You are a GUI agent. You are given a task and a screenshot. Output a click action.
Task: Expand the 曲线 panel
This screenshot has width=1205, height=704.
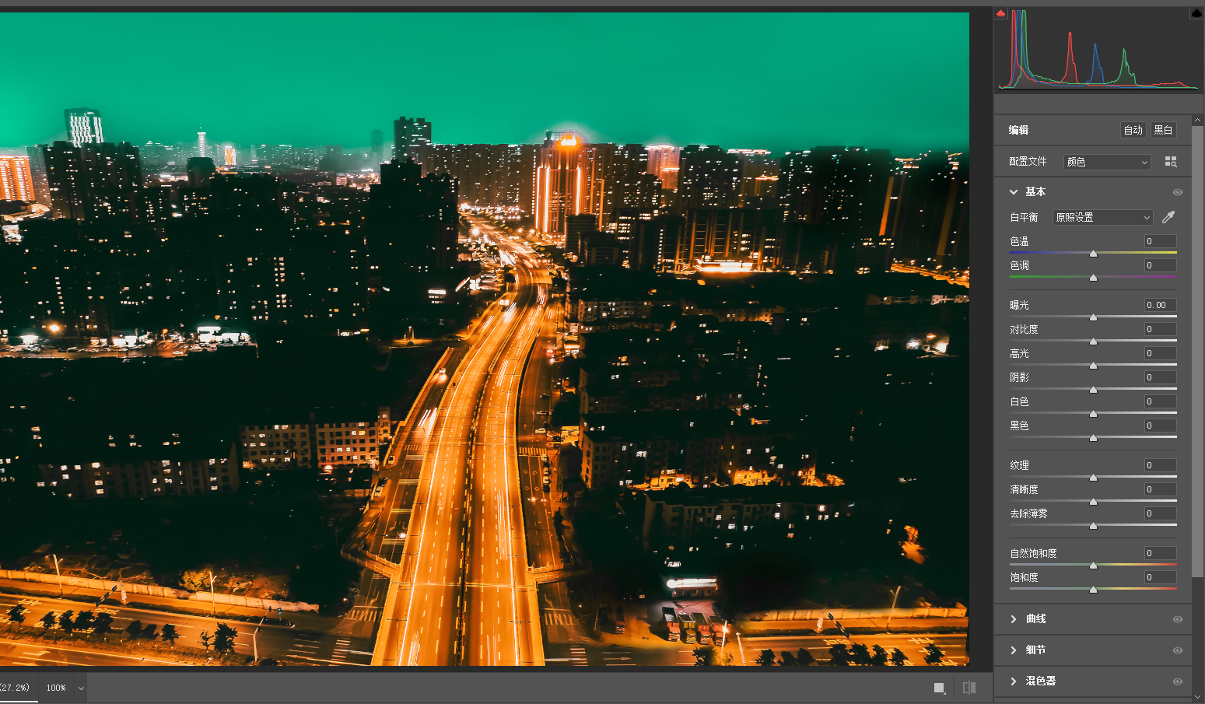(1014, 619)
